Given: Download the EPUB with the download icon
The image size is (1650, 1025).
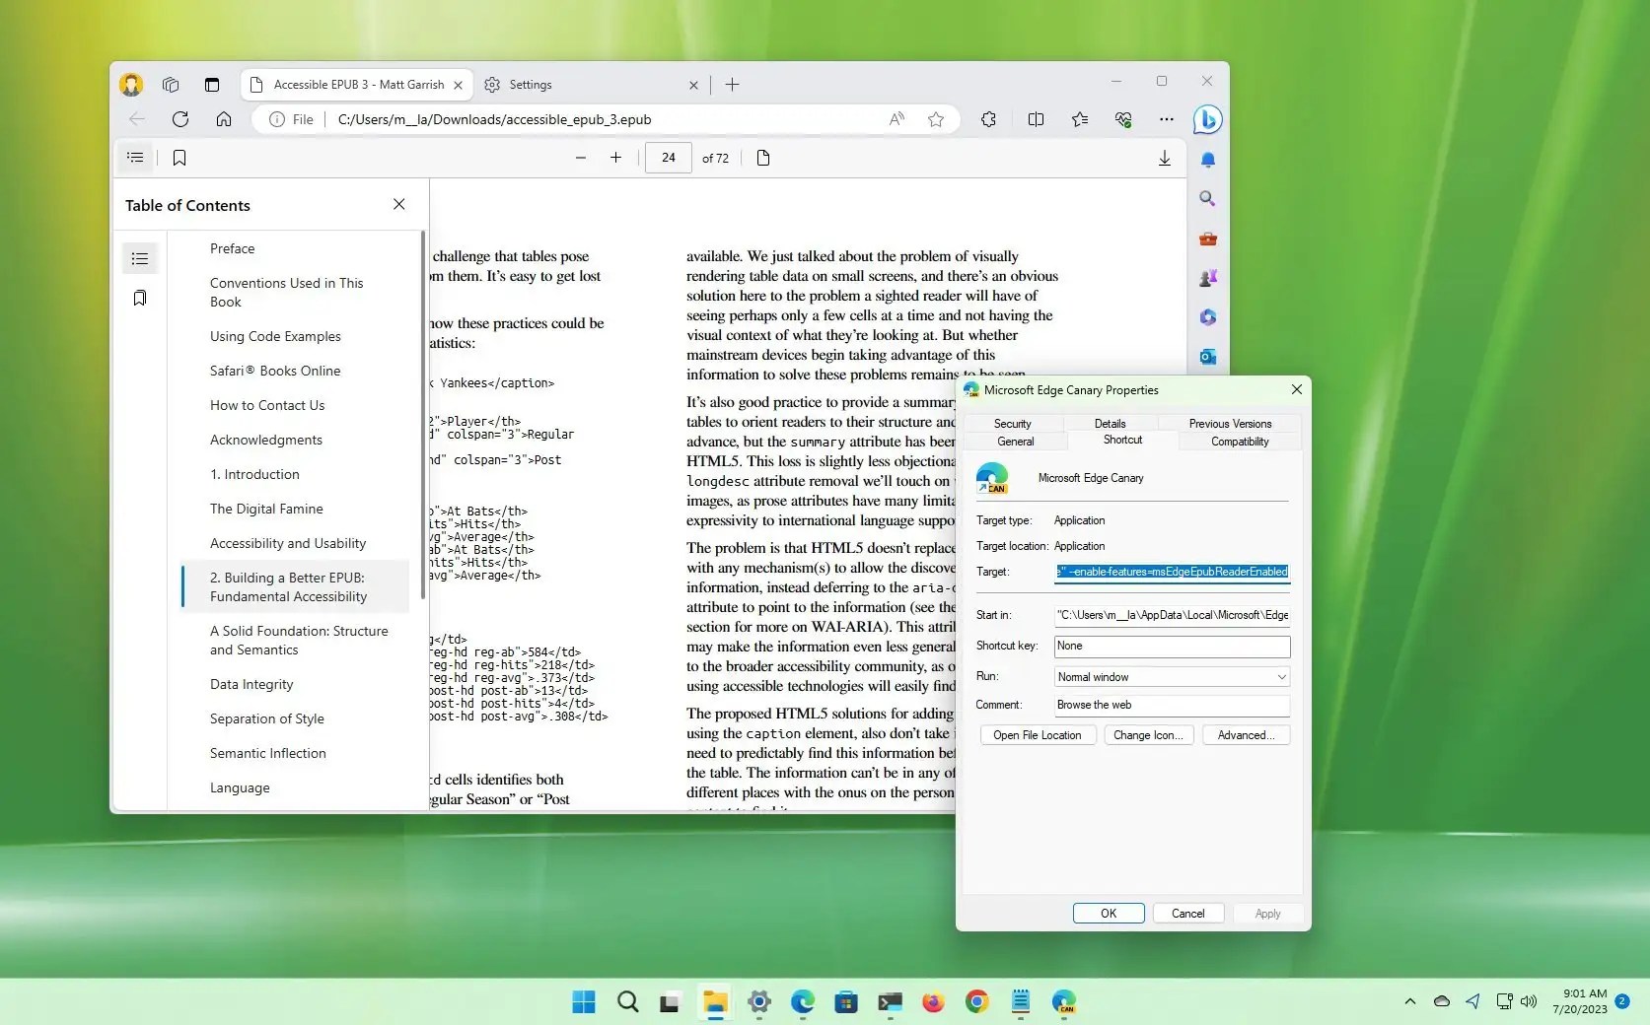Looking at the screenshot, I should pos(1164,158).
